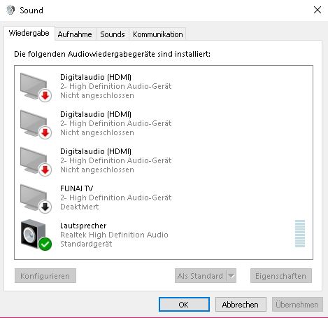This screenshot has width=328, height=318.
Task: Select the Lautsprecher device name
Action: tap(83, 226)
